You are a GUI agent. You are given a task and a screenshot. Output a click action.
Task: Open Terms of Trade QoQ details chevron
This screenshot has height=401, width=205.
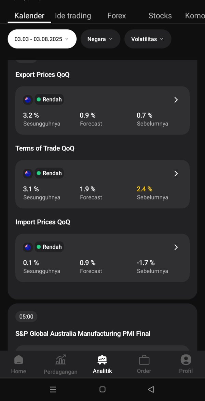click(x=176, y=174)
